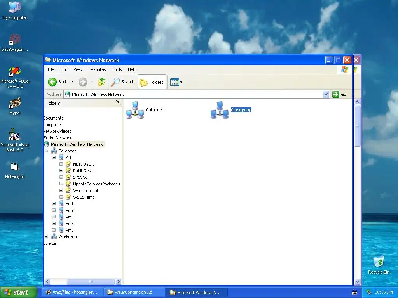Select Vm5 in the folder tree
This screenshot has width=398, height=298.
(x=70, y=223)
